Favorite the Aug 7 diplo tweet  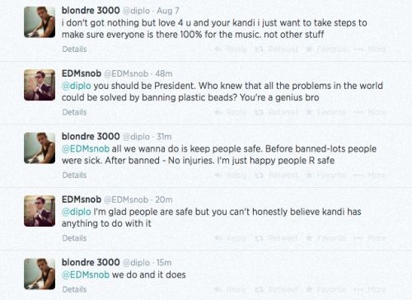point(325,49)
